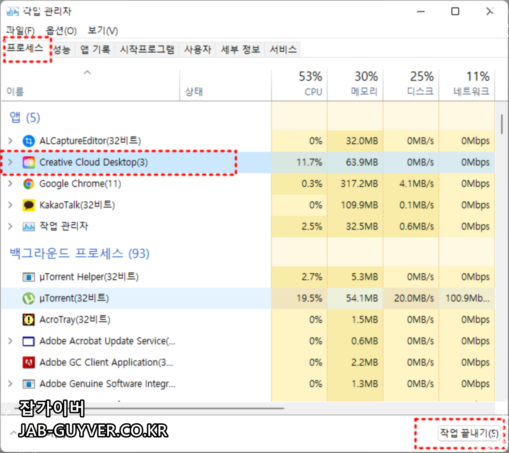Click Google Chrome's 4.1MB/s disk value
This screenshot has width=509, height=453.
point(417,184)
